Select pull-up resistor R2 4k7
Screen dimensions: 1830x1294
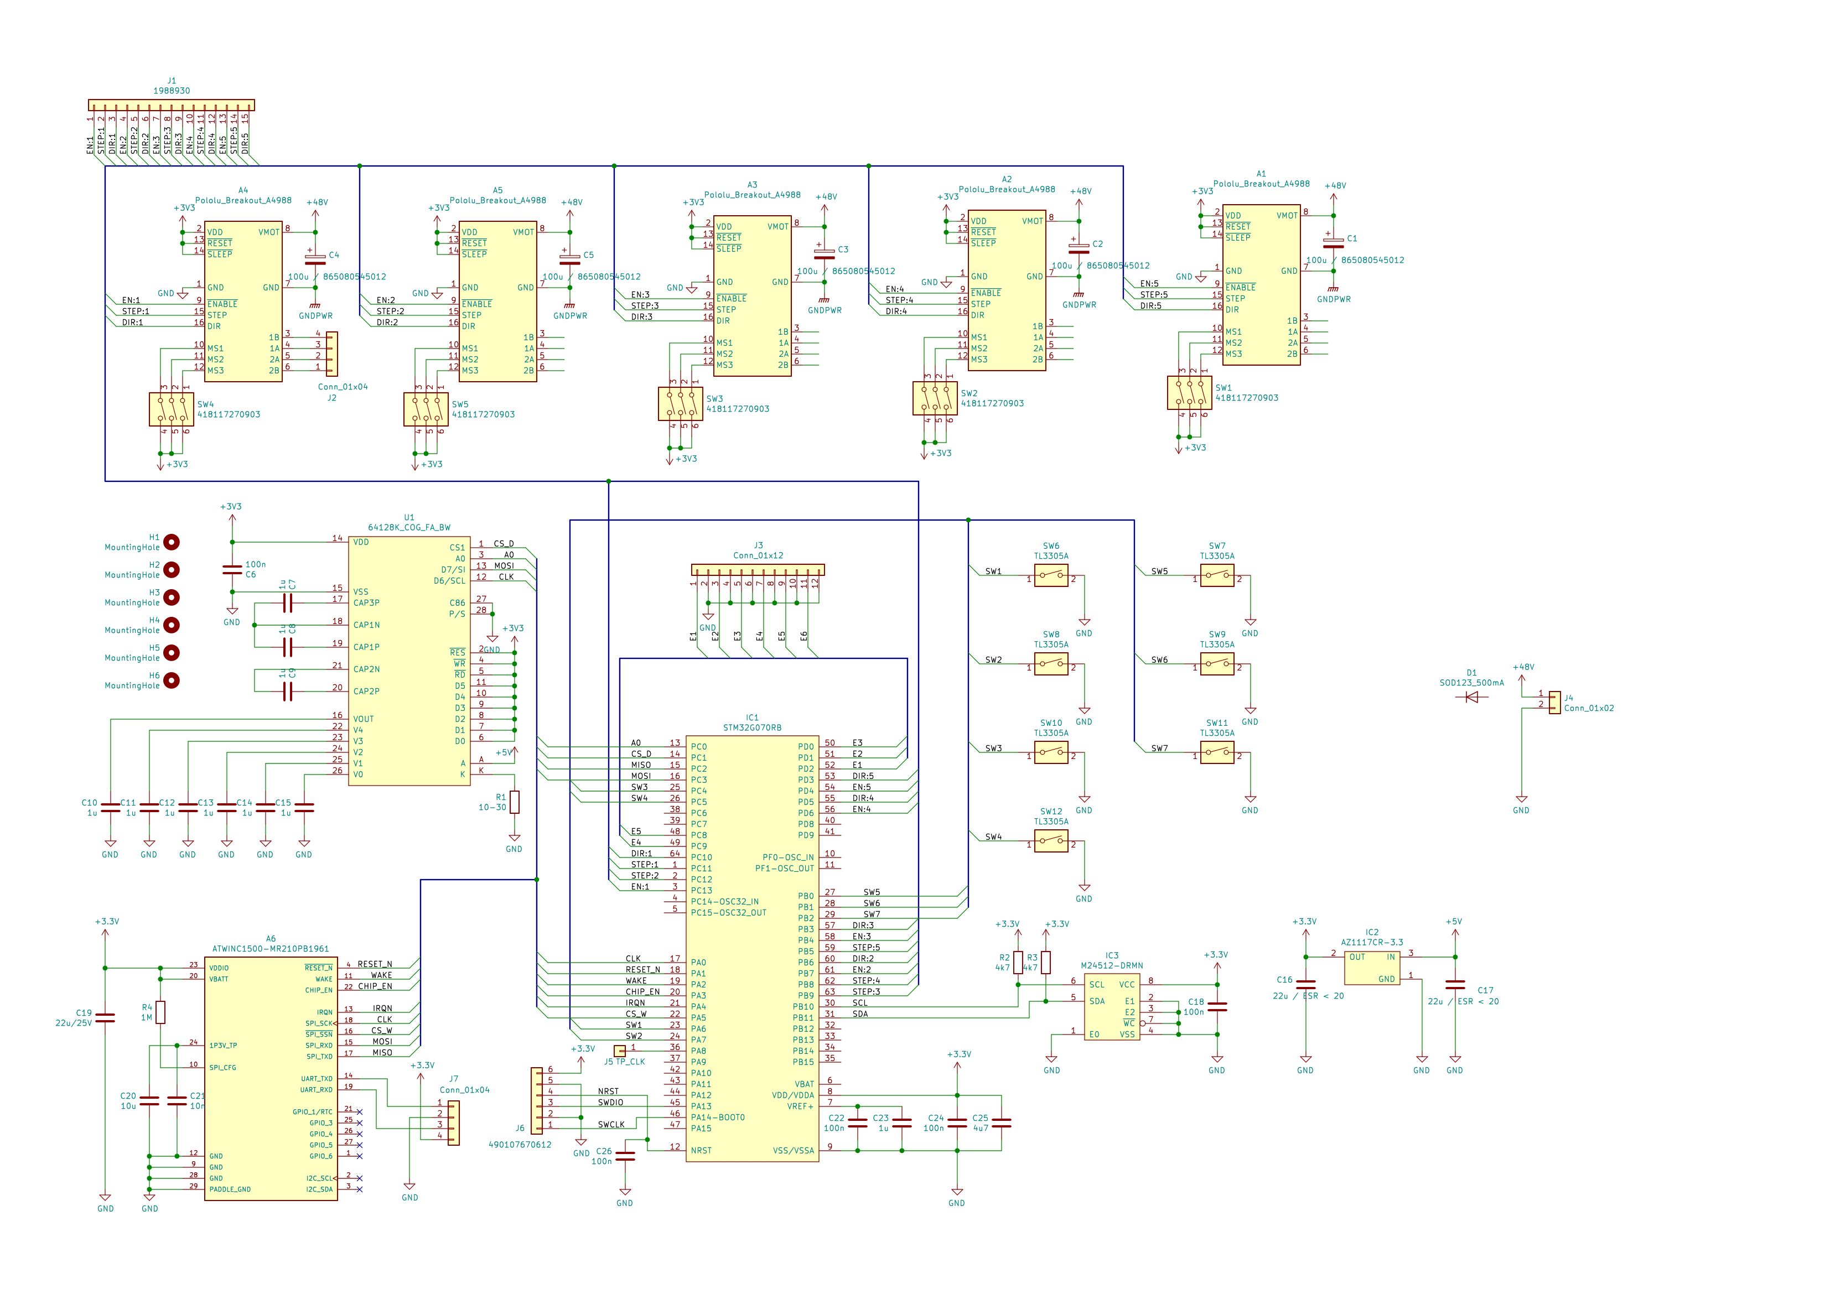(x=1018, y=963)
